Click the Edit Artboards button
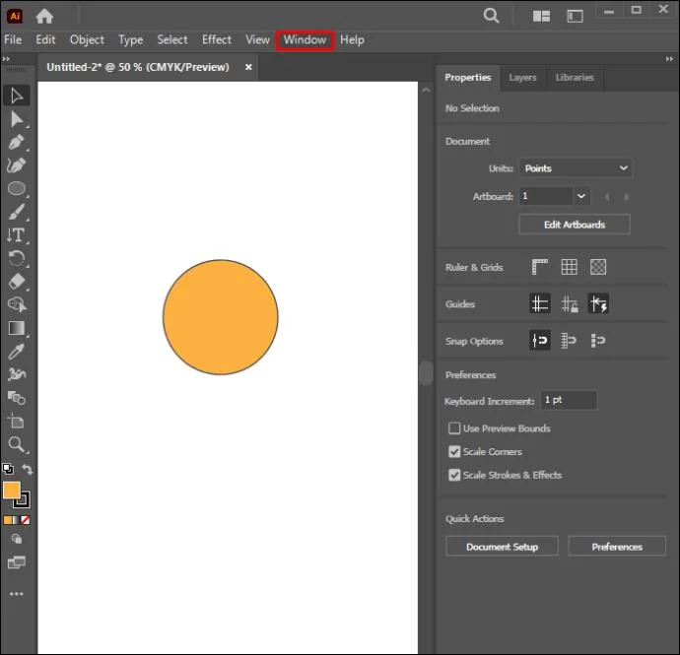The image size is (680, 655). (575, 225)
